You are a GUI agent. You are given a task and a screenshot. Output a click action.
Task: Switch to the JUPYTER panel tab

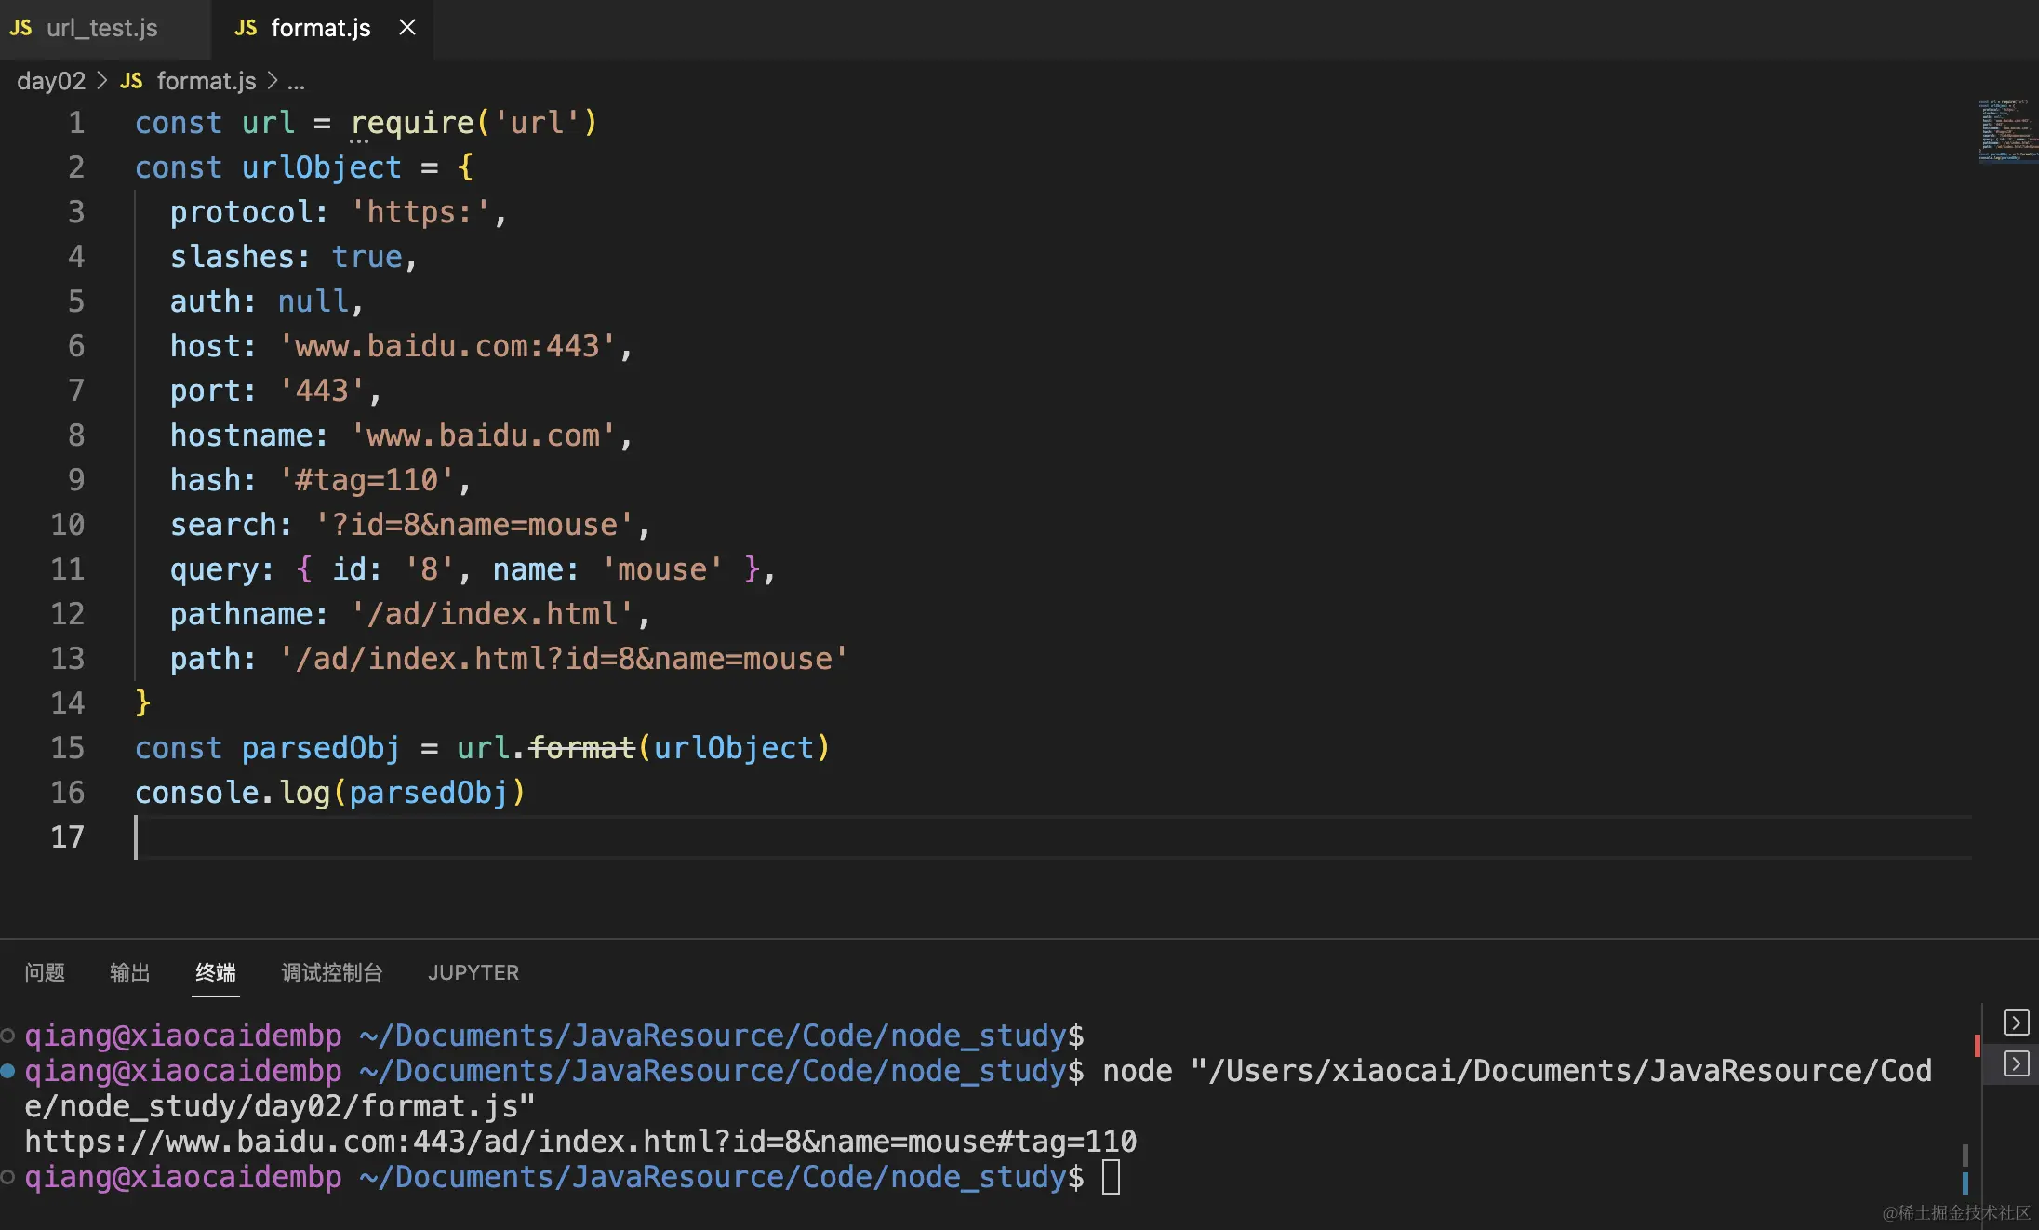tap(473, 972)
